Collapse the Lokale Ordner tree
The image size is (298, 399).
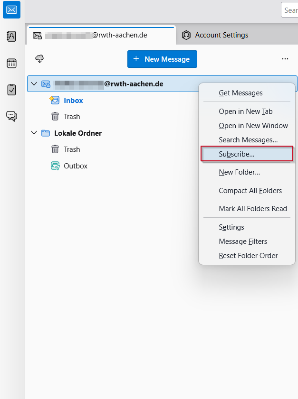tap(34, 133)
